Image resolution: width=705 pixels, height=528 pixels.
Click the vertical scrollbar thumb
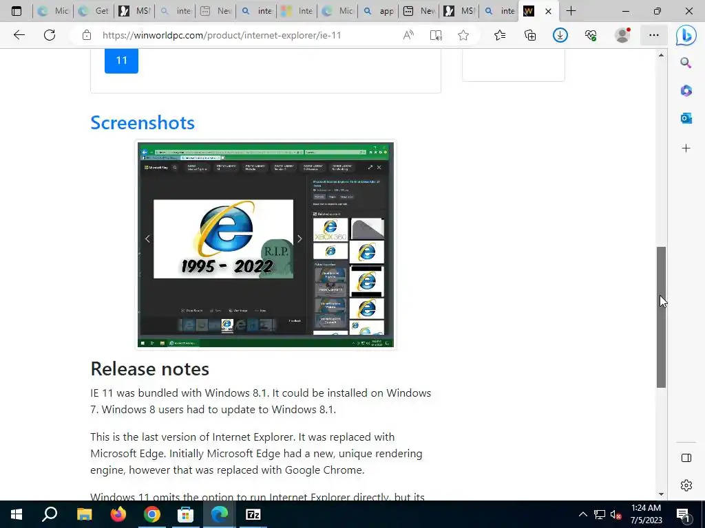(x=661, y=317)
